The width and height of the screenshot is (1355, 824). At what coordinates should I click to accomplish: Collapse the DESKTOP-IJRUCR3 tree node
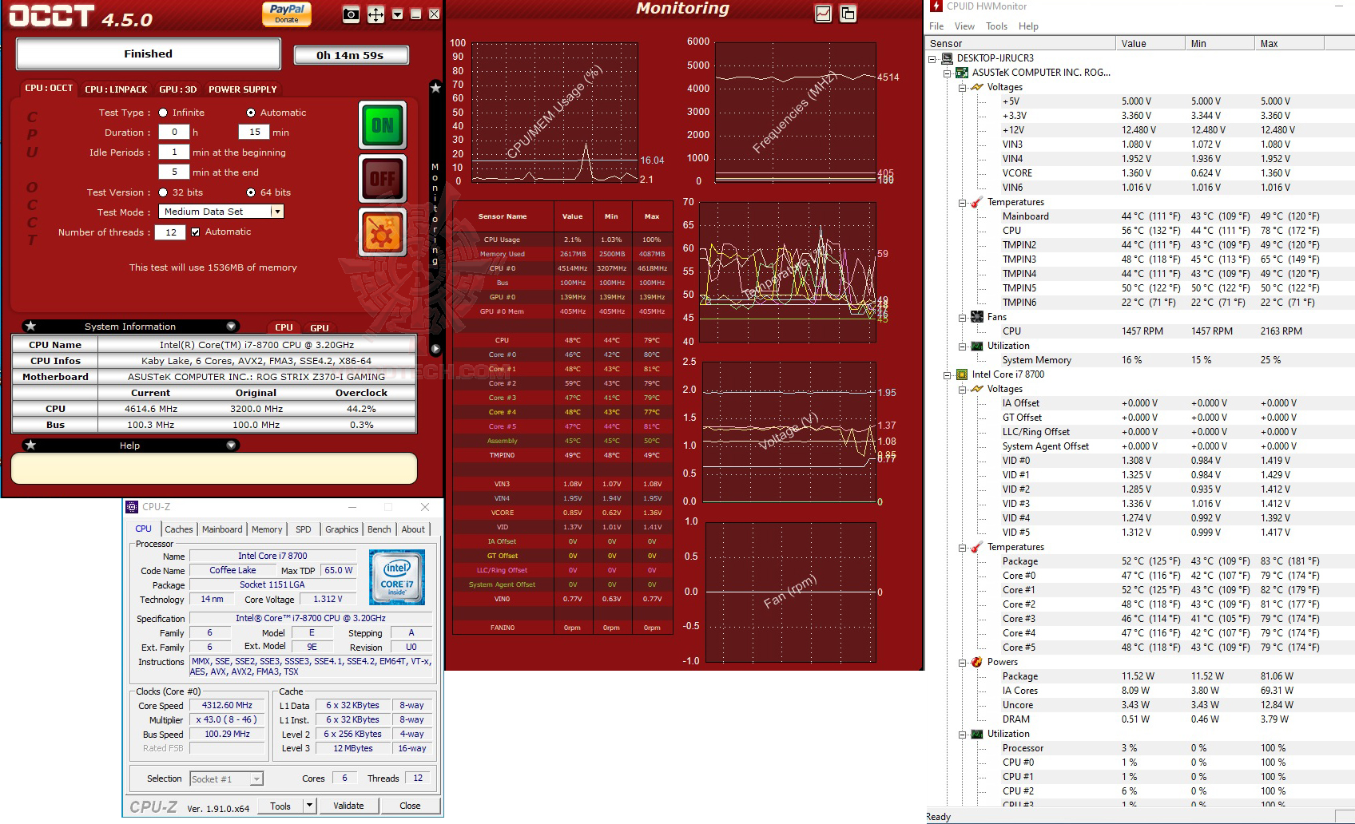coord(932,58)
